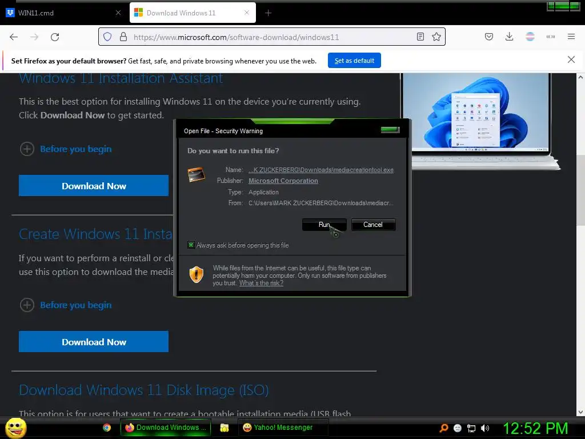Close the security warning with green button
The height and width of the screenshot is (439, 585).
(390, 130)
